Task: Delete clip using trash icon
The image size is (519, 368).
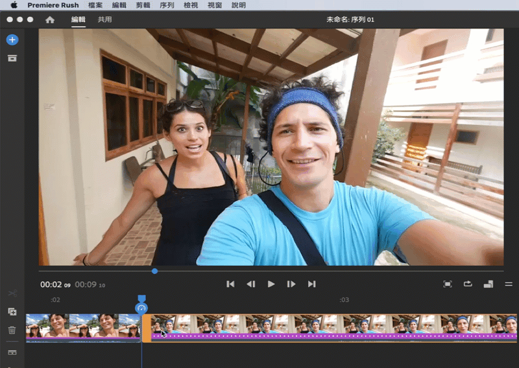Action: point(12,330)
